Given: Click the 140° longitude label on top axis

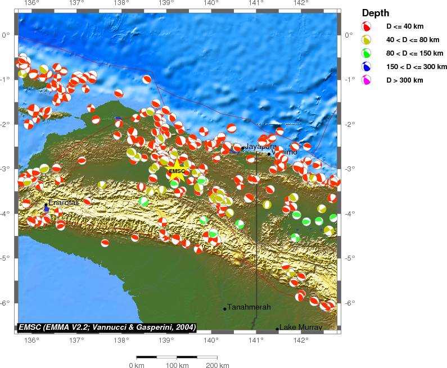Looking at the screenshot, I should 211,3.
